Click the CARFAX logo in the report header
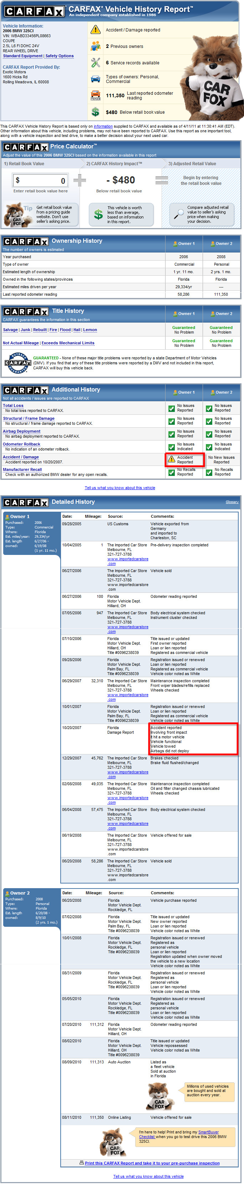The image size is (244, 1186). [35, 11]
